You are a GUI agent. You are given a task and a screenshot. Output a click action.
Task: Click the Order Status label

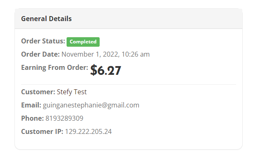point(43,41)
